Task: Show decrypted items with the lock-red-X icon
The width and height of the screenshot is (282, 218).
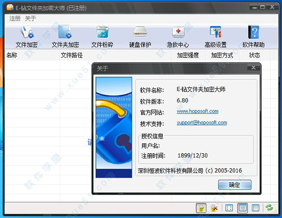Action: pyautogui.click(x=214, y=208)
